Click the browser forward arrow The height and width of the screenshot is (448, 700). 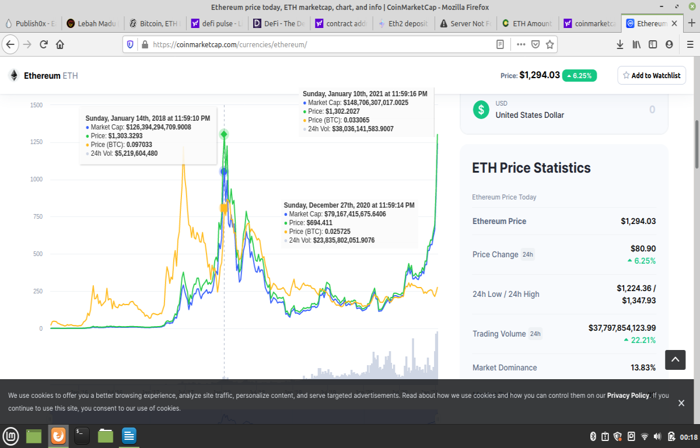coord(27,44)
